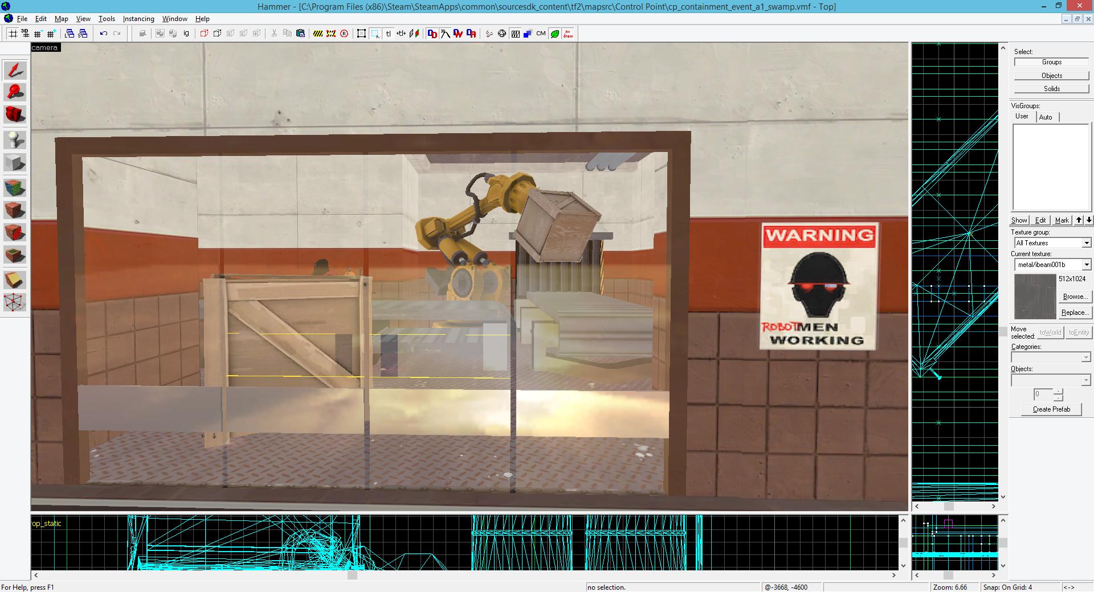
Task: Select the Apply Overlays tool
Action: [x=15, y=254]
